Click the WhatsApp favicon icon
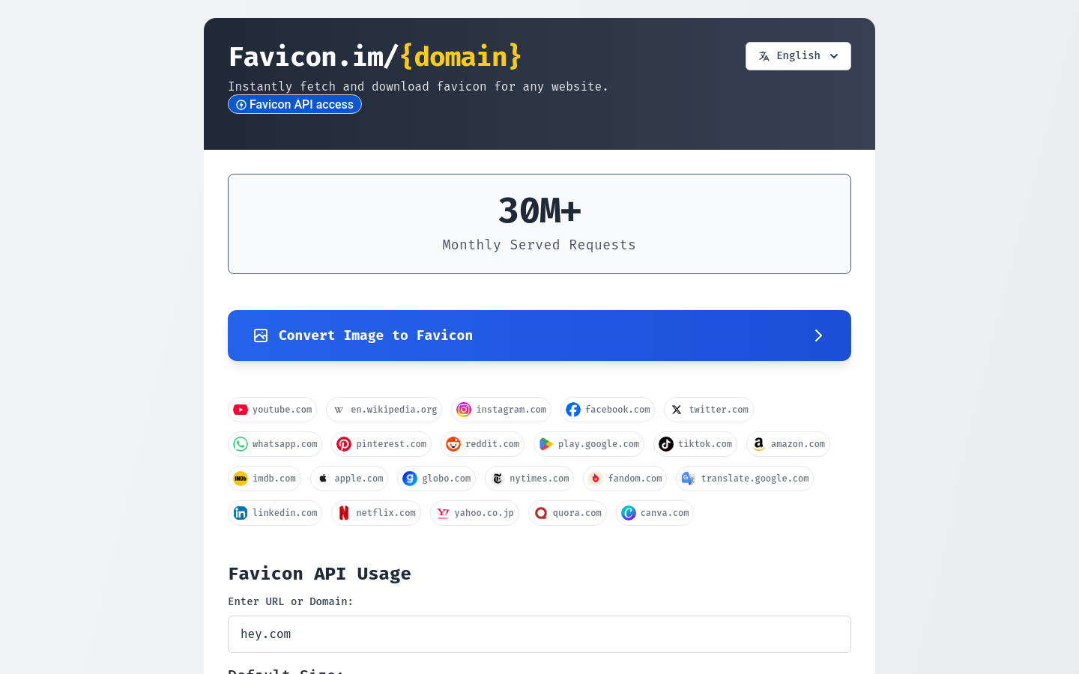The image size is (1079, 674). [x=241, y=444]
